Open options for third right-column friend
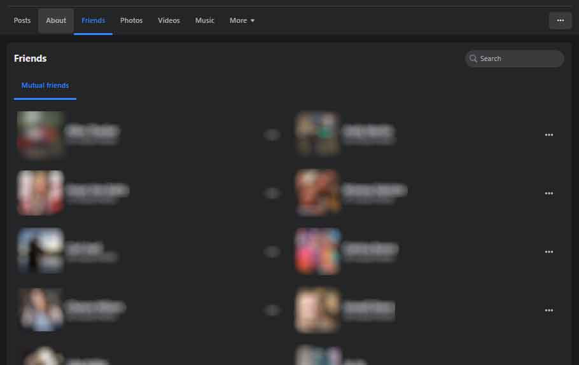 [x=549, y=252]
